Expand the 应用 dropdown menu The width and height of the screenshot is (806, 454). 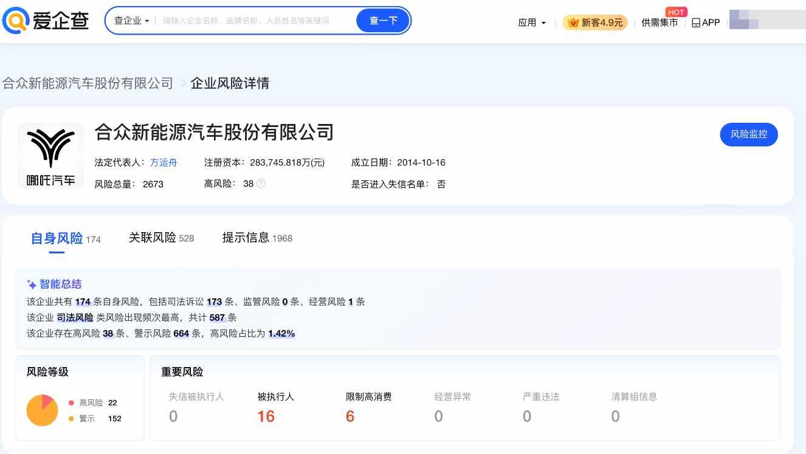coord(532,22)
